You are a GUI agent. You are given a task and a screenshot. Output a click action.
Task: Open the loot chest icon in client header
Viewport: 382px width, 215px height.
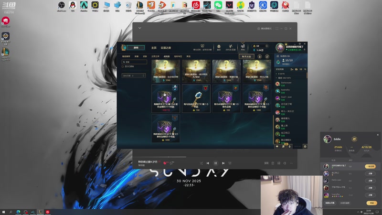click(x=219, y=46)
